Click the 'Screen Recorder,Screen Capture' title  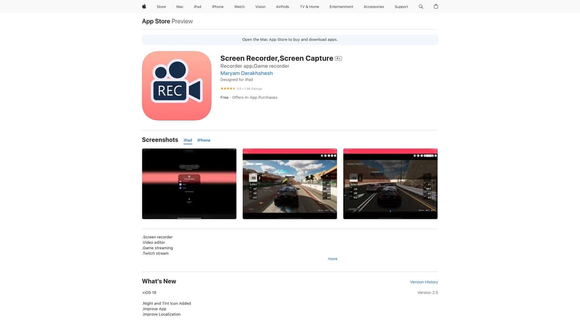click(x=277, y=58)
